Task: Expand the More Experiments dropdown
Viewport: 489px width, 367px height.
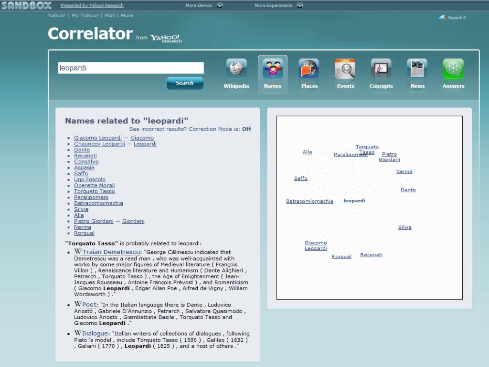Action: pos(300,5)
